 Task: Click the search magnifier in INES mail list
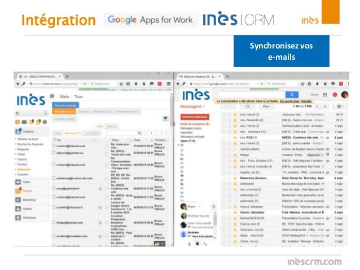[x=139, y=133]
